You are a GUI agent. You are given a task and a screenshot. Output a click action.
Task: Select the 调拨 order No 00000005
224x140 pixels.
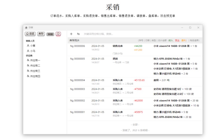click(x=78, y=59)
